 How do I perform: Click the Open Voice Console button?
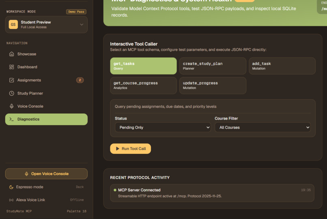tap(46, 174)
